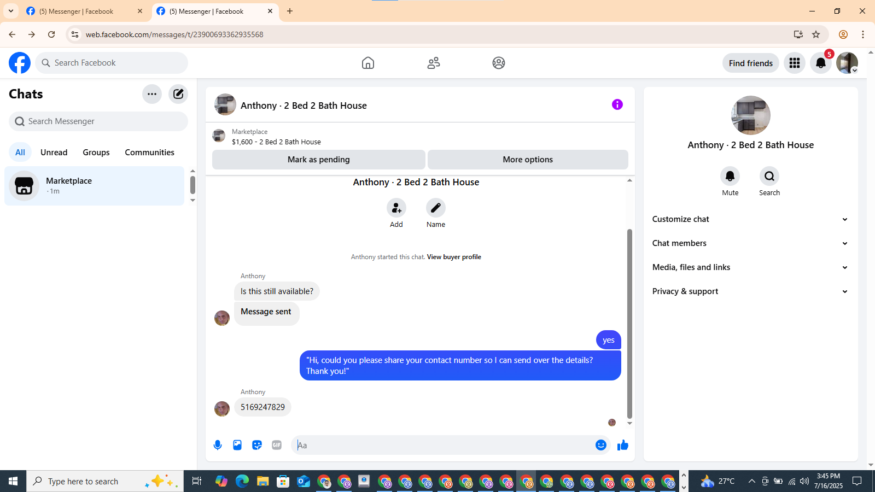The width and height of the screenshot is (875, 492).
Task: Click Anthony's avatar beside phone number message
Action: [222, 409]
